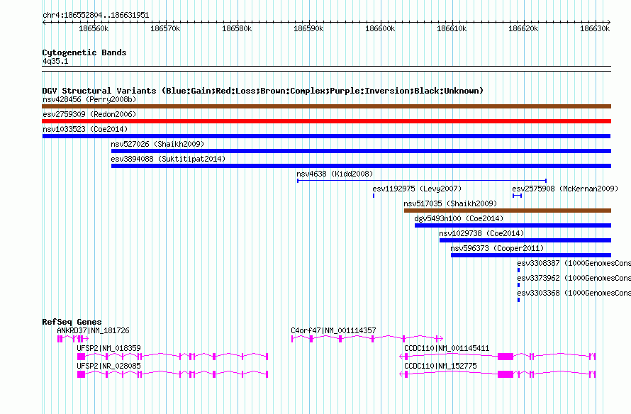The height and width of the screenshot is (414, 631).
Task: Open the nsv517035 (Shaikh2009) label
Action: click(450, 203)
